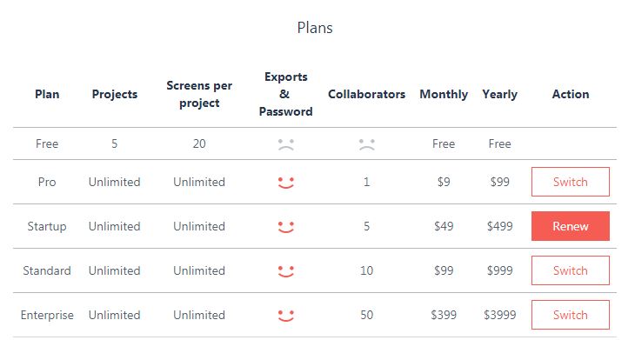Click the Monthly column header
The image size is (635, 340).
point(444,94)
